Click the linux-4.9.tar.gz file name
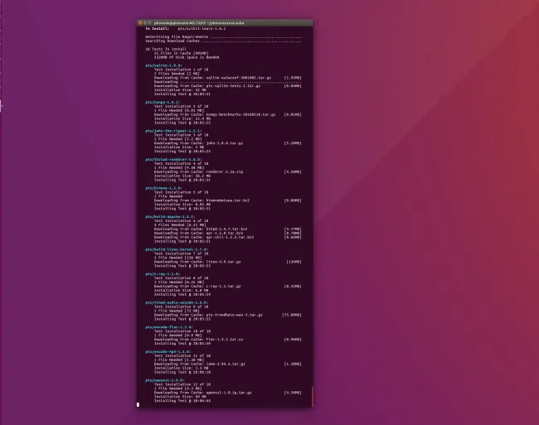 223,262
